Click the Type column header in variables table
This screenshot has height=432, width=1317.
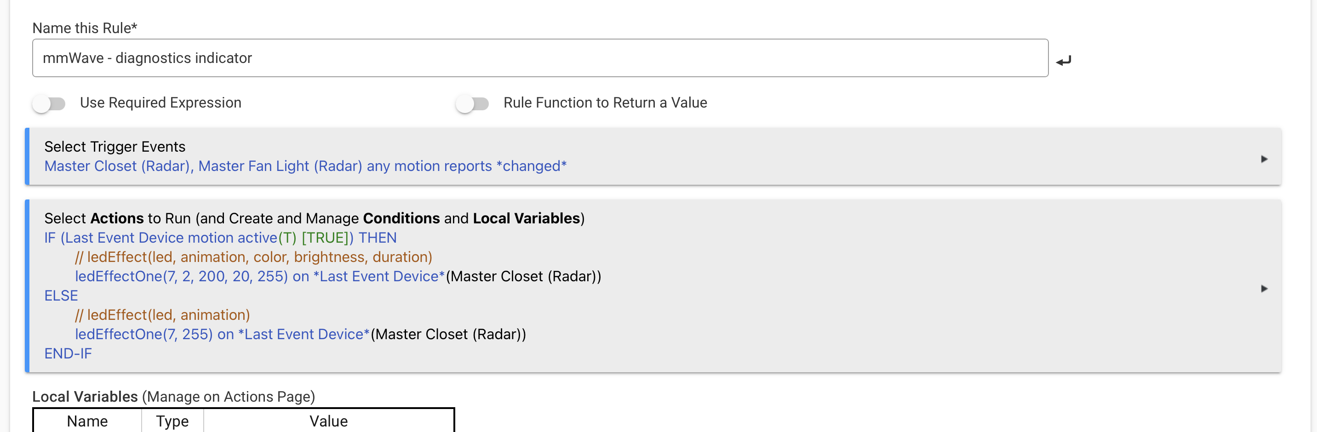(172, 421)
